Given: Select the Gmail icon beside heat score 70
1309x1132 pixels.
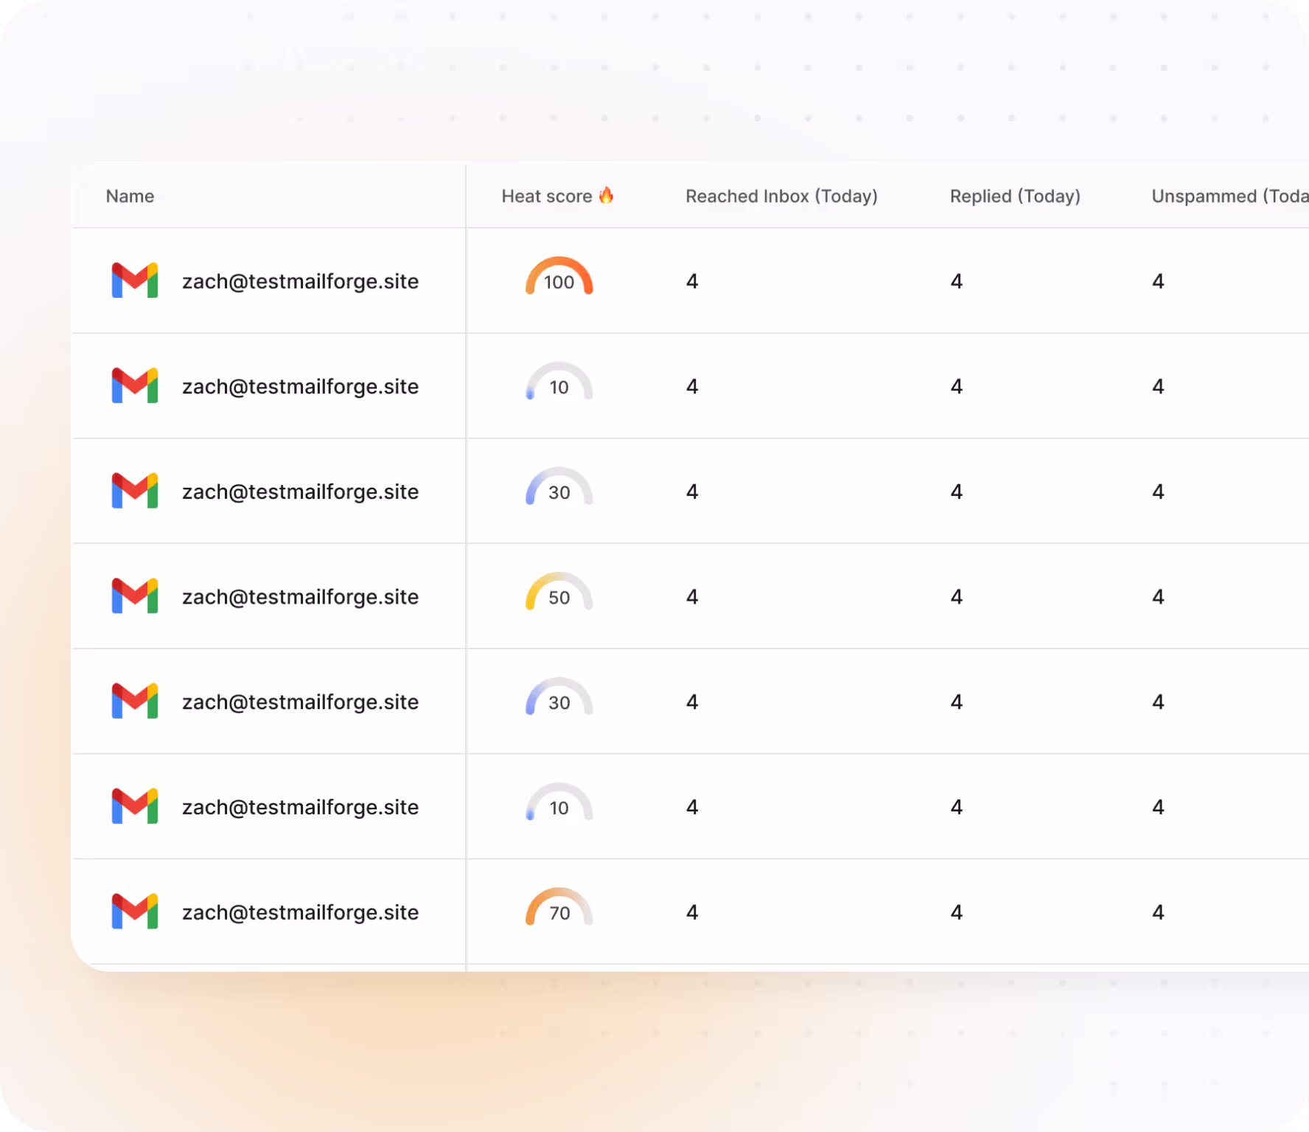Looking at the screenshot, I should (134, 912).
